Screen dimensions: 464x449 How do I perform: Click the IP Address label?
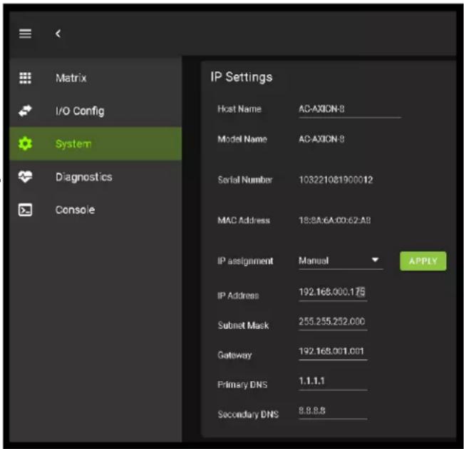238,296
